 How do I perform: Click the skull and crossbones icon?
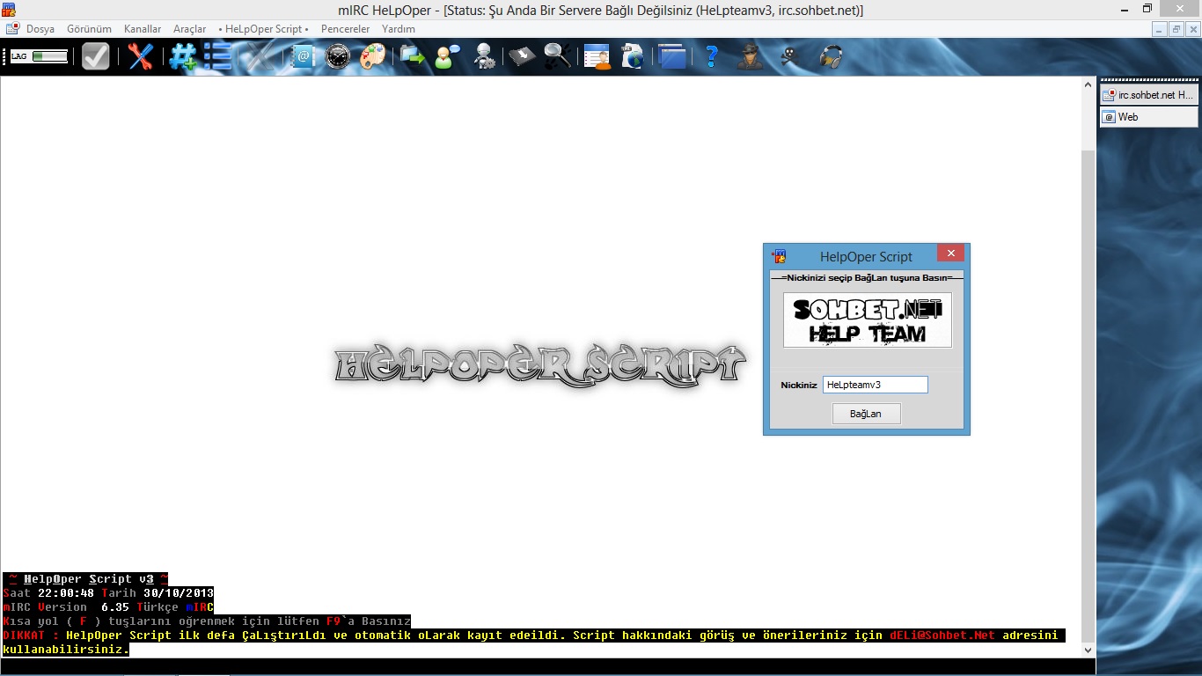tap(790, 56)
